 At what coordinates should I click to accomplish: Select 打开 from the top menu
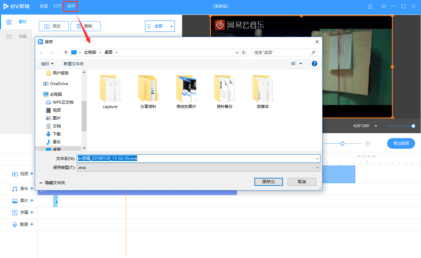point(57,6)
